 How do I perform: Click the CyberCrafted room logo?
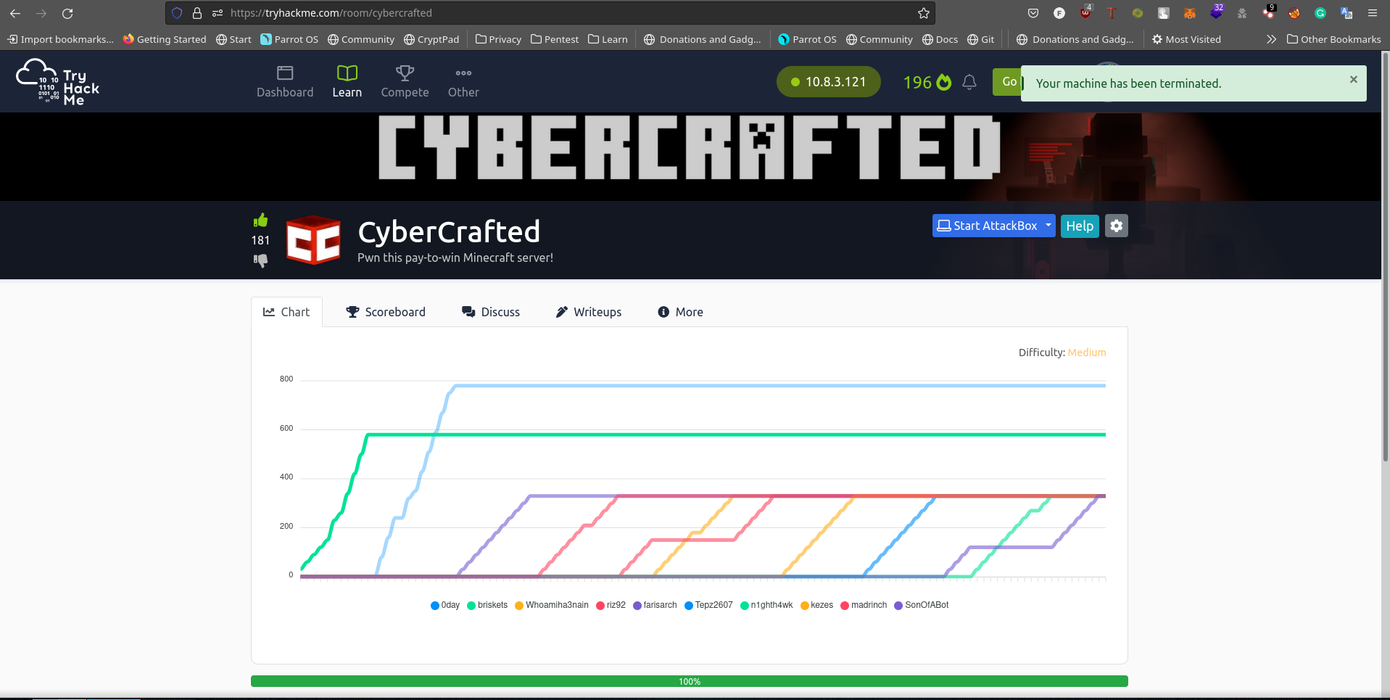point(313,240)
